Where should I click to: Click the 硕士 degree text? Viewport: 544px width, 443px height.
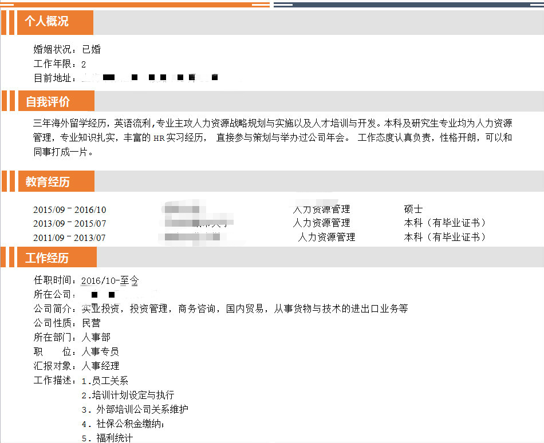pyautogui.click(x=413, y=209)
